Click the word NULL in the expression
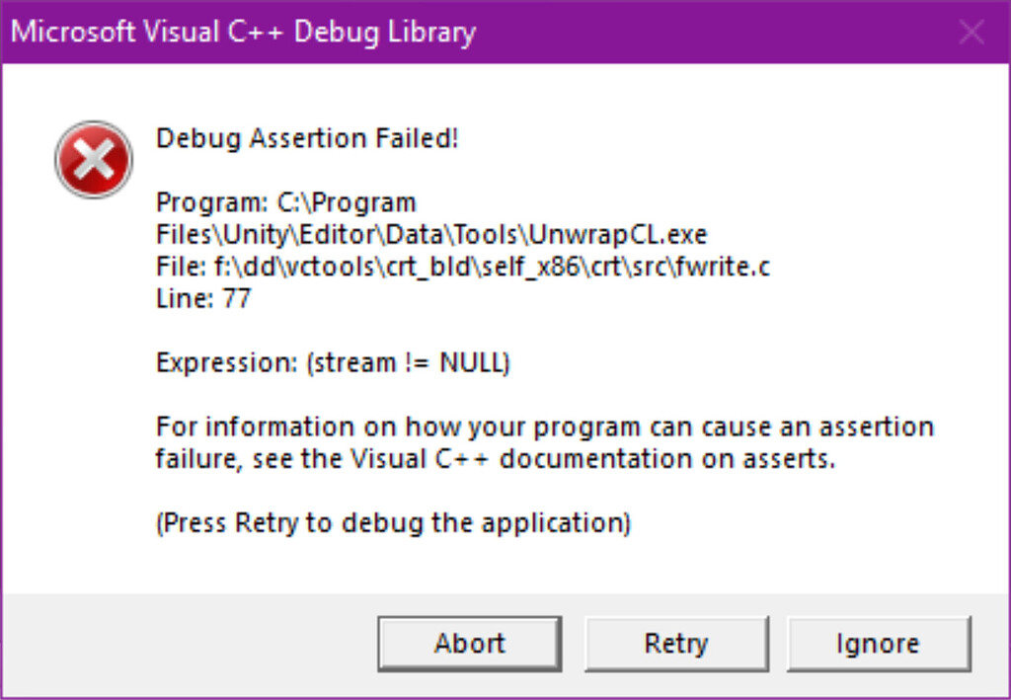The image size is (1011, 700). tap(471, 363)
